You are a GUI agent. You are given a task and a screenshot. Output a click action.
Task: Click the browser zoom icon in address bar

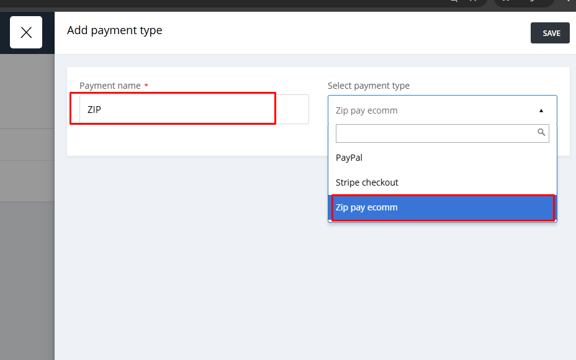tap(454, 2)
